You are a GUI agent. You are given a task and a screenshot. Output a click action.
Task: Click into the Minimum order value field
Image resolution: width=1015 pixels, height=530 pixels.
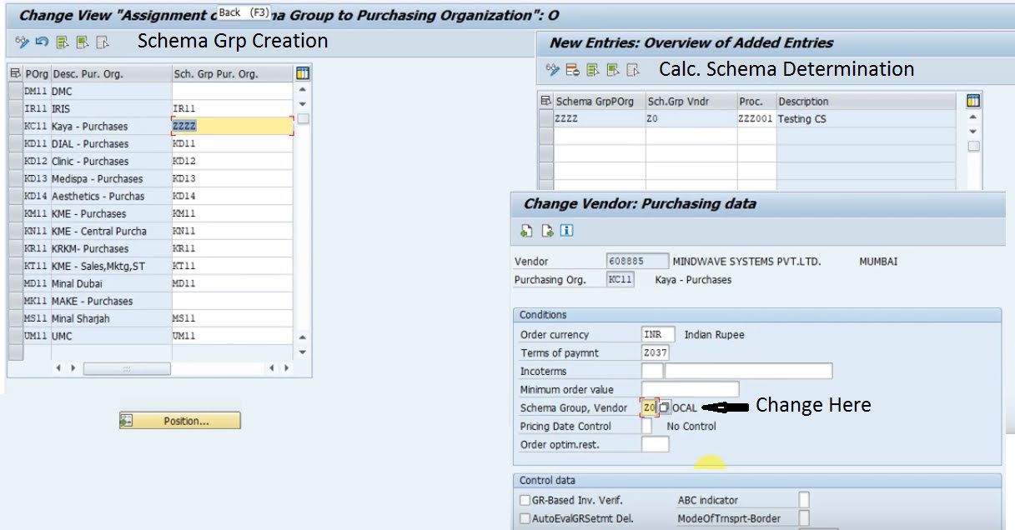pyautogui.click(x=690, y=389)
